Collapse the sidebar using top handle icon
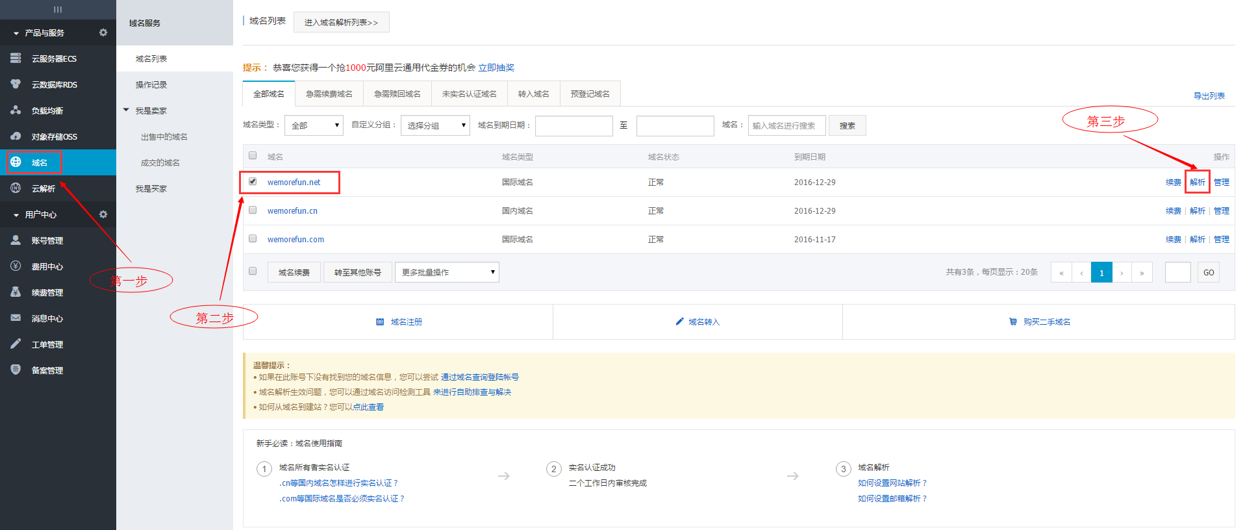Viewport: 1245px width, 530px height. point(58,9)
